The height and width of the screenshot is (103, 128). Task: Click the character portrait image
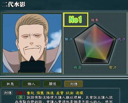point(32,43)
